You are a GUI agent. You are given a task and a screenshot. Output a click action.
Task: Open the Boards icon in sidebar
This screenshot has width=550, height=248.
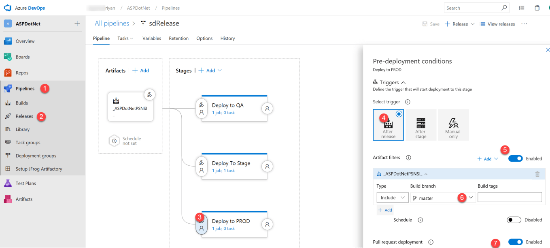pyautogui.click(x=8, y=57)
